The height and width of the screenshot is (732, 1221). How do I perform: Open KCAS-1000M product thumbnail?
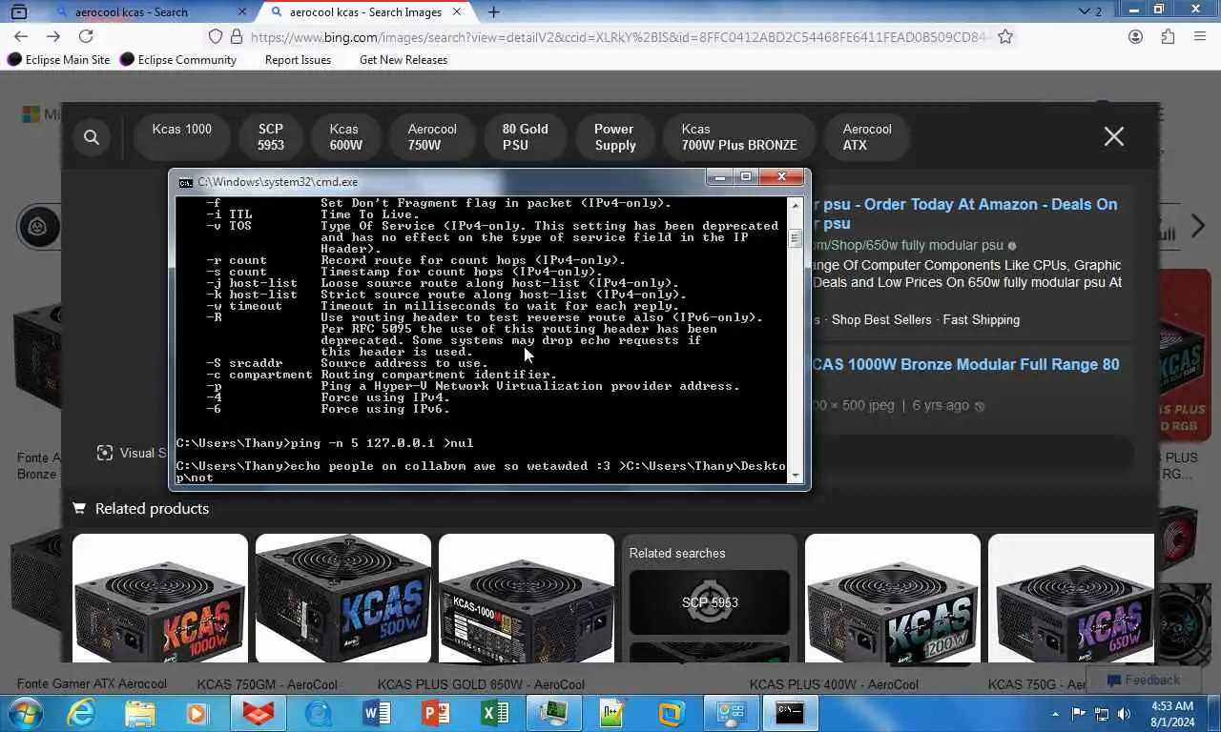[x=527, y=599]
